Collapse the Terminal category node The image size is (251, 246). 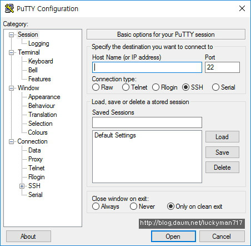pos(12,52)
